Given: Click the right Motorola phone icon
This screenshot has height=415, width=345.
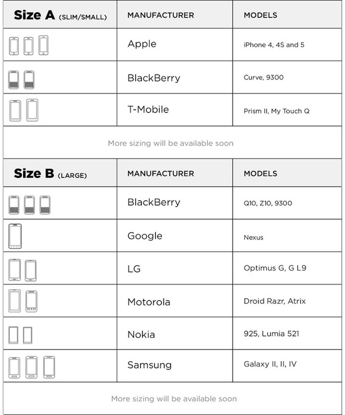Looking at the screenshot, I should pyautogui.click(x=31, y=301).
